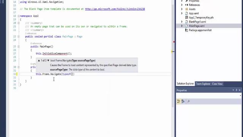Open the go.microsoft.com fwlink hyperlink in comment

pos(115,9)
